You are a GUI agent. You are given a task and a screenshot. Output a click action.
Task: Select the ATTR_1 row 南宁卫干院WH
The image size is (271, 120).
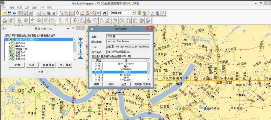(119, 64)
